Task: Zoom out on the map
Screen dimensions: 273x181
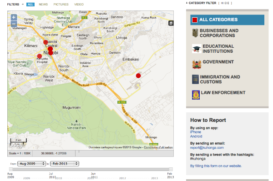Action: tap(14, 24)
